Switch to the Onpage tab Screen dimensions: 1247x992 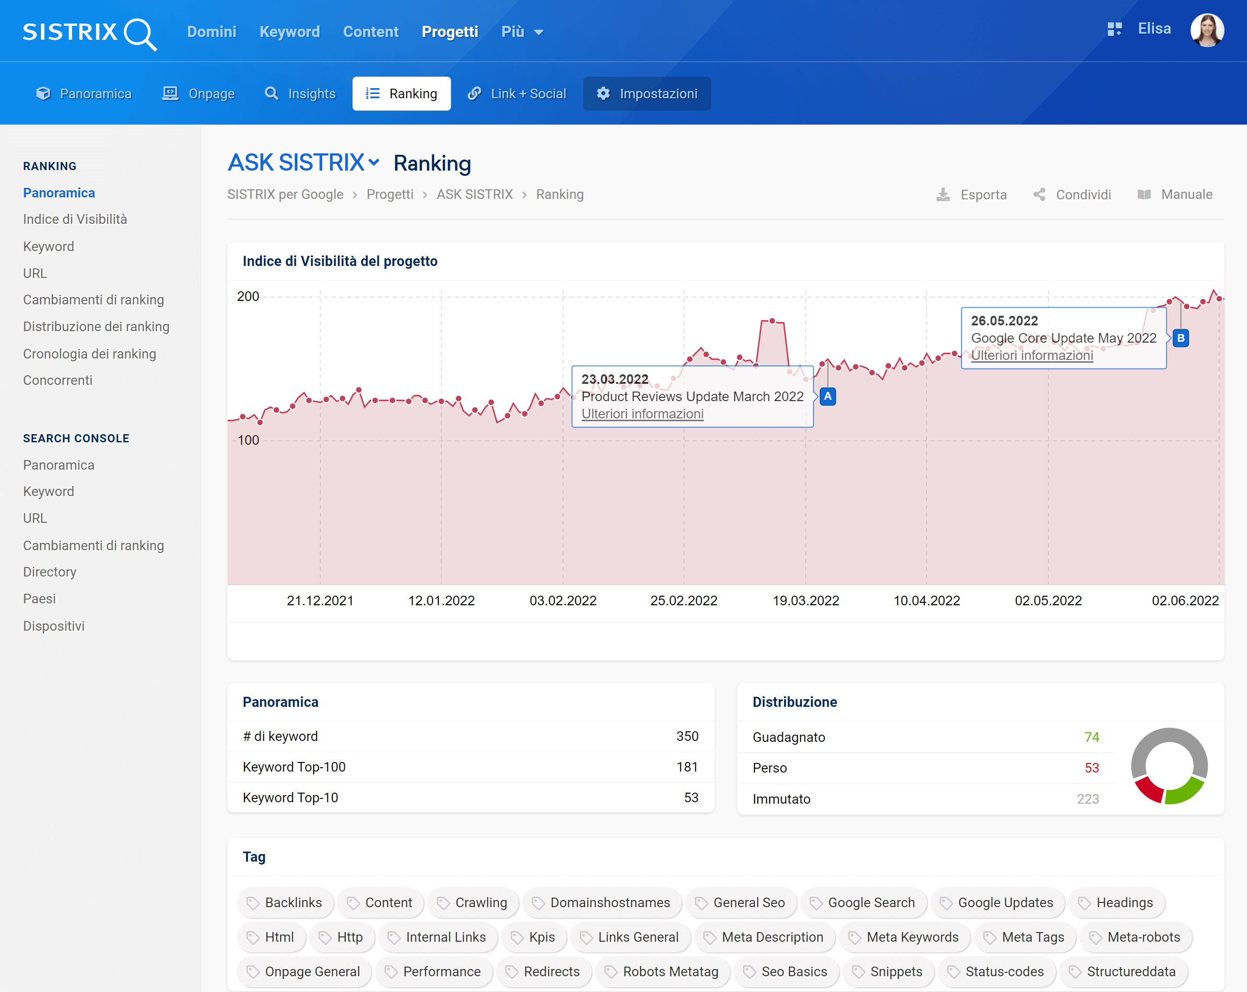coord(199,93)
